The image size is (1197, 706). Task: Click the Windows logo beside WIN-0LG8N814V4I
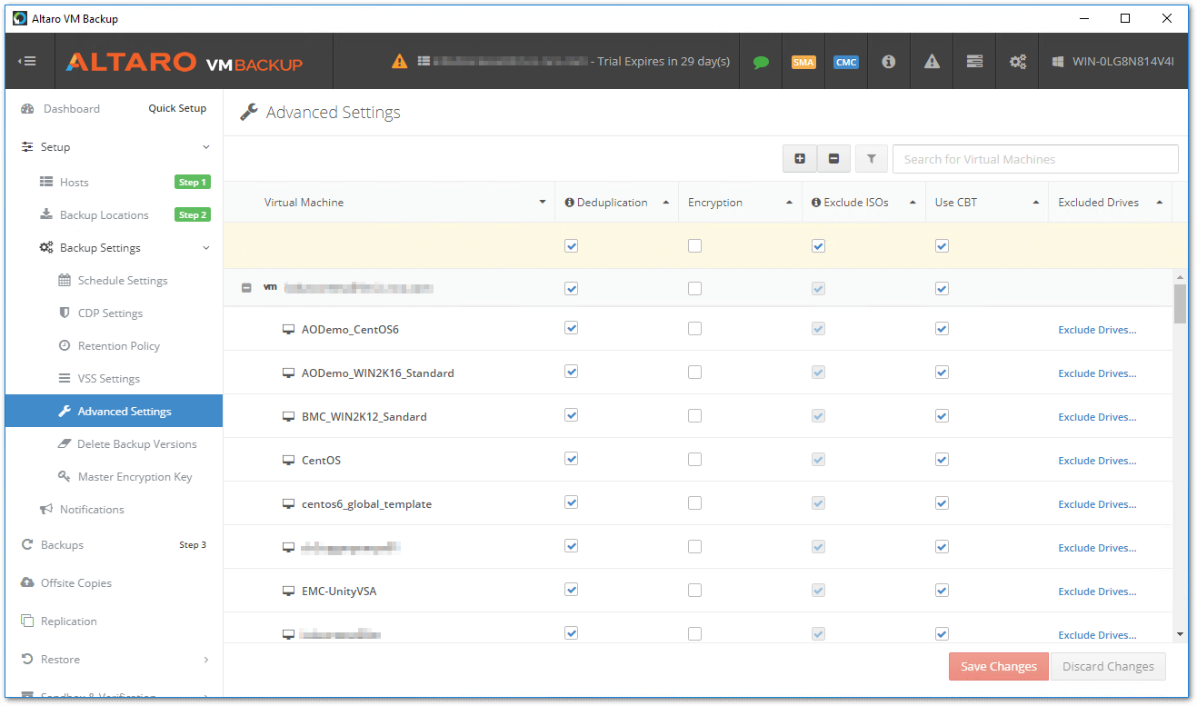pos(1058,62)
